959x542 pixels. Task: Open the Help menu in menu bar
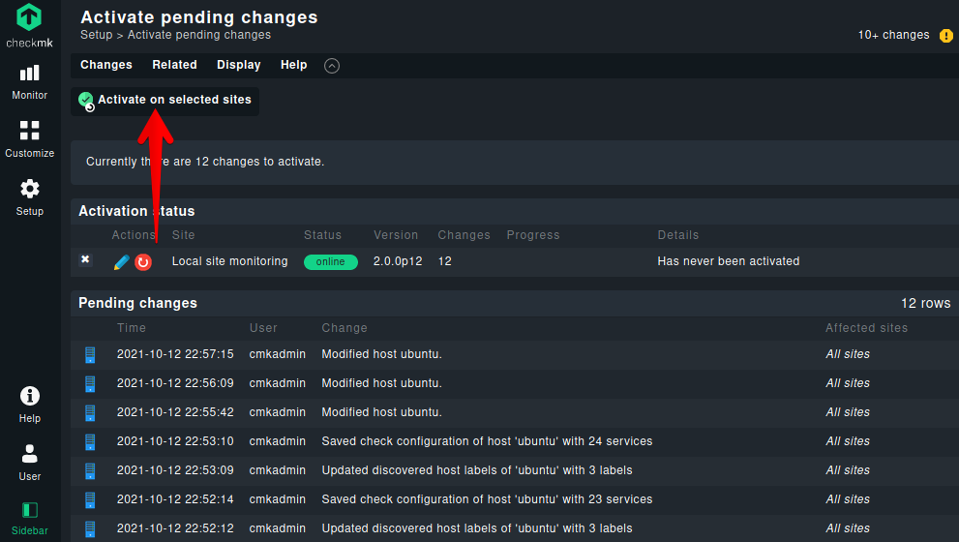(293, 65)
